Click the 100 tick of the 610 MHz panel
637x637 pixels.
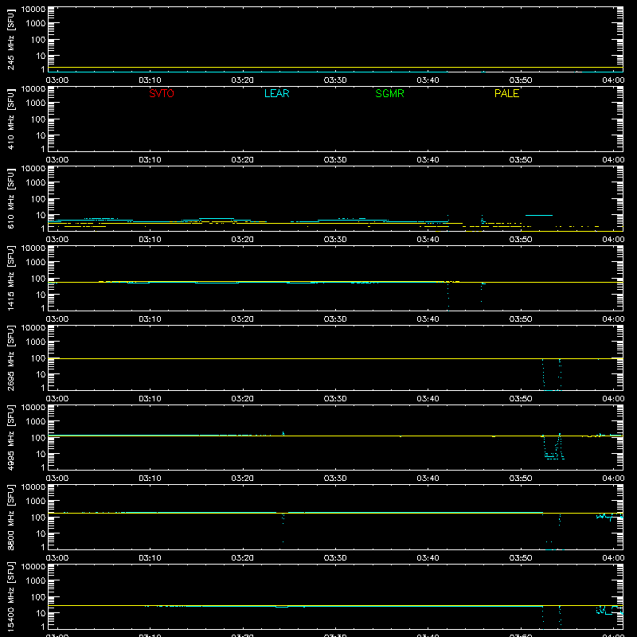point(38,199)
